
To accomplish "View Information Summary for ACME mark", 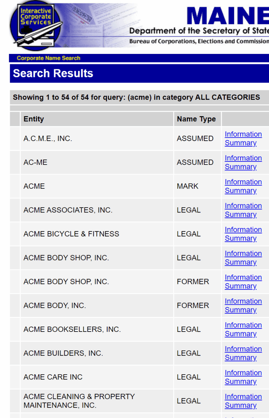I will click(243, 186).
